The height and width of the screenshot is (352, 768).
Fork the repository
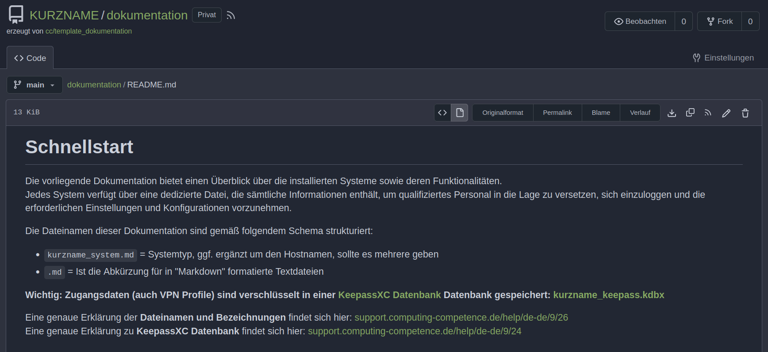pyautogui.click(x=720, y=21)
